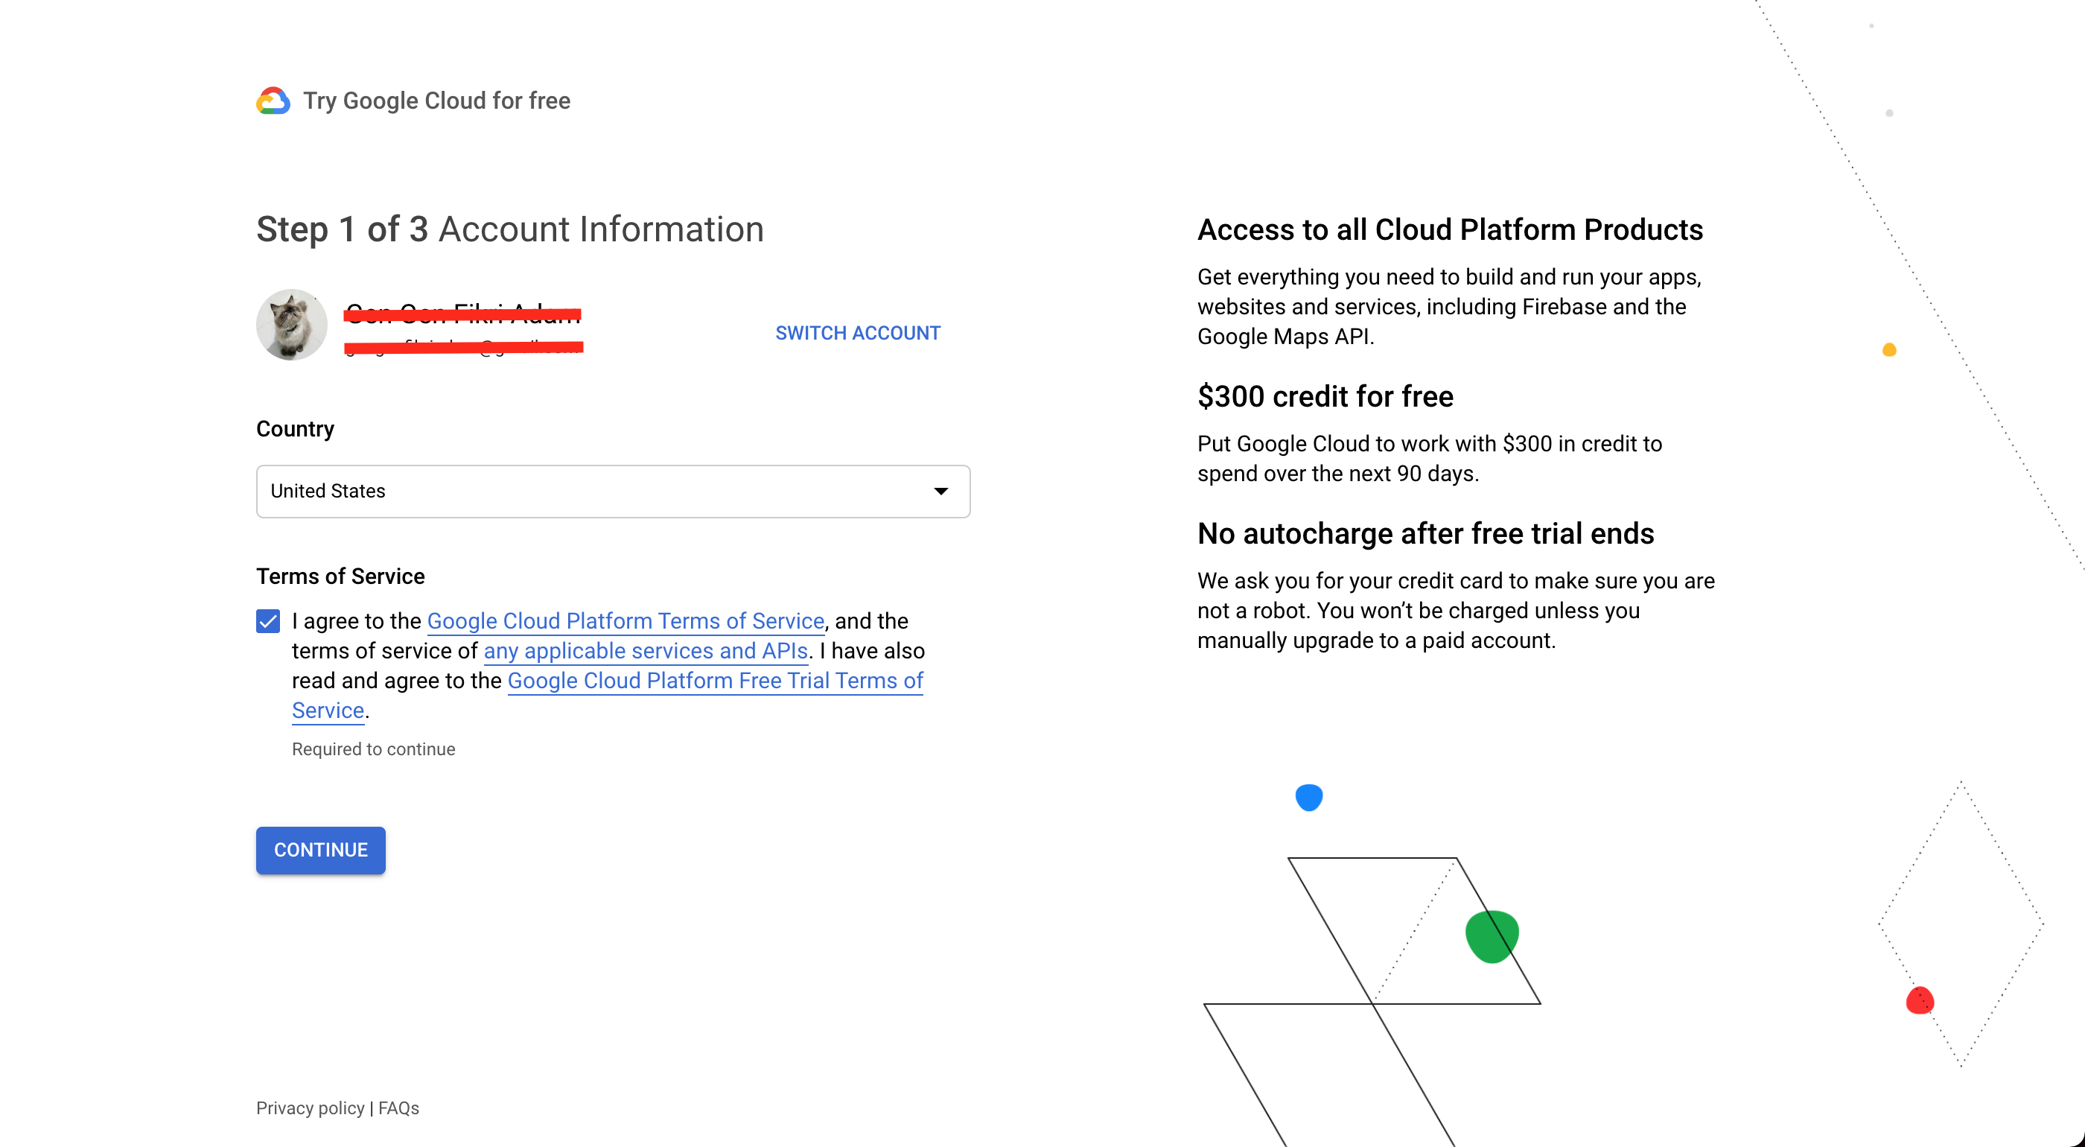Click the Country dropdown arrow

point(940,492)
